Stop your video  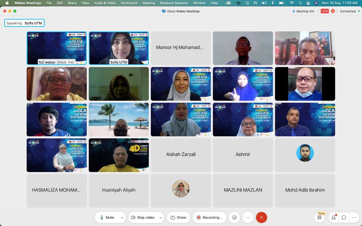[x=144, y=217]
